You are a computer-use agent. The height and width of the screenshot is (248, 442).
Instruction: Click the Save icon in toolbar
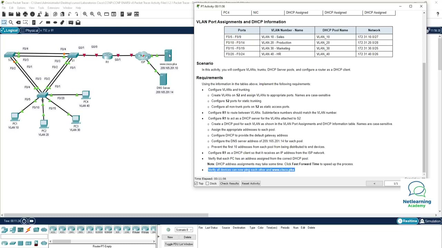point(18,14)
